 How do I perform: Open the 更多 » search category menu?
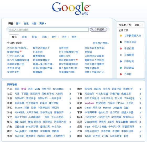click(43, 24)
